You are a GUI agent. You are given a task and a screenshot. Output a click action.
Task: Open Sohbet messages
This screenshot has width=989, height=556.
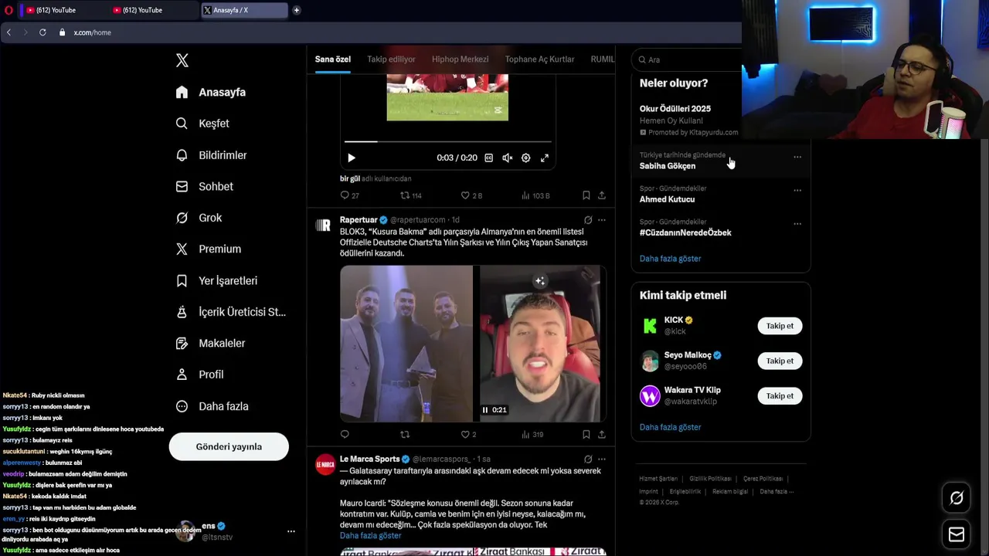tap(205, 186)
